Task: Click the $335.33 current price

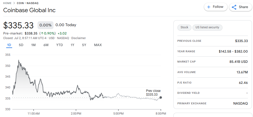Action: tap(18, 25)
